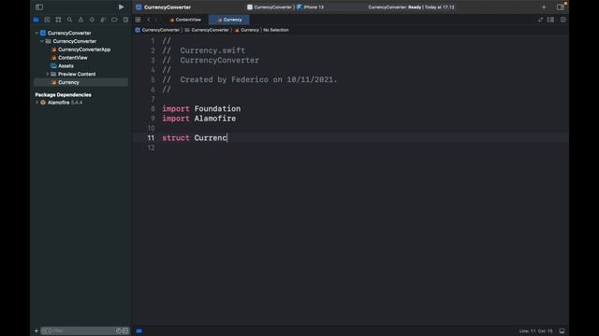599x336 pixels.
Task: Collapse the CurrencyConverter project root
Action: tap(37, 33)
